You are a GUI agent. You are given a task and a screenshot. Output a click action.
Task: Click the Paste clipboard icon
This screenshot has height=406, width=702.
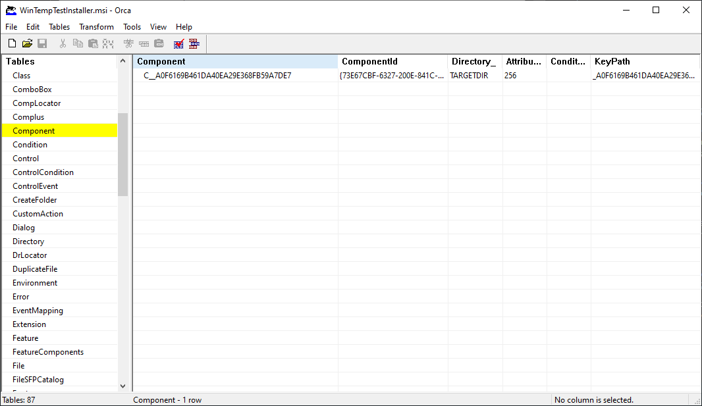pos(93,43)
